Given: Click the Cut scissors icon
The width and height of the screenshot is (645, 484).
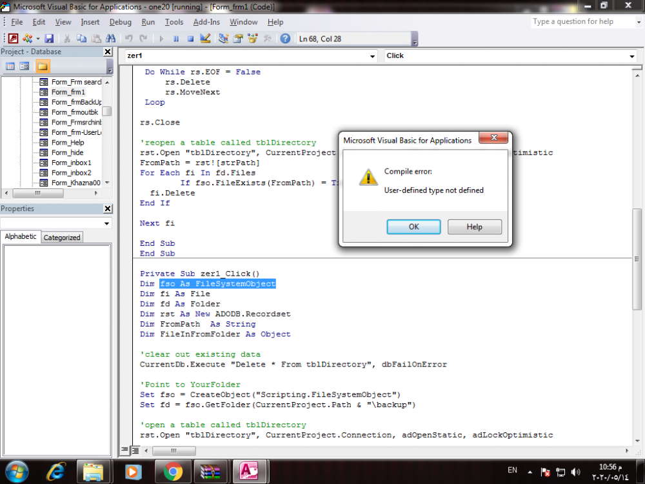Looking at the screenshot, I should (67, 38).
